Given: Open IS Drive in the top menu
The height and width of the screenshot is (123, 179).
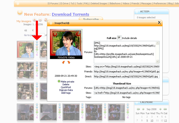Looking at the screenshot, I should point(64,4).
